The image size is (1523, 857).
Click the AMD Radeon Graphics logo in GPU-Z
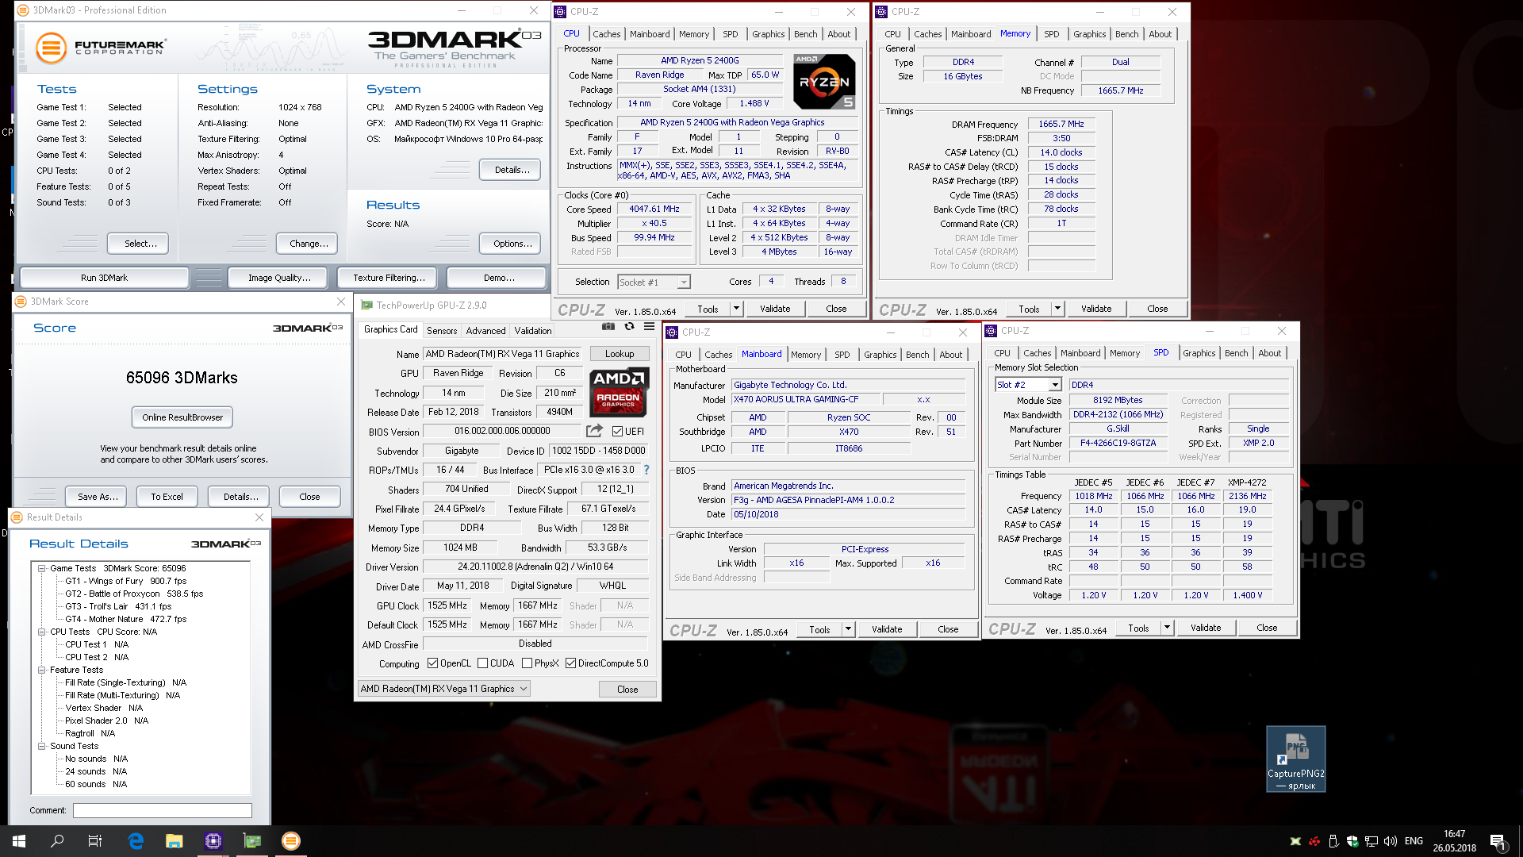[x=620, y=392]
